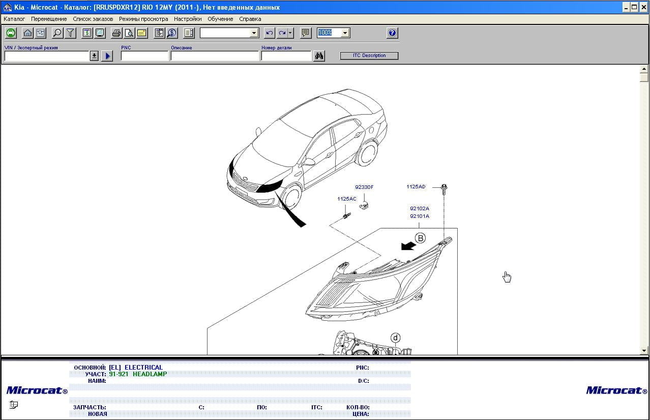The width and height of the screenshot is (650, 420).
Task: Open the Список заказов menu
Action: coord(93,19)
